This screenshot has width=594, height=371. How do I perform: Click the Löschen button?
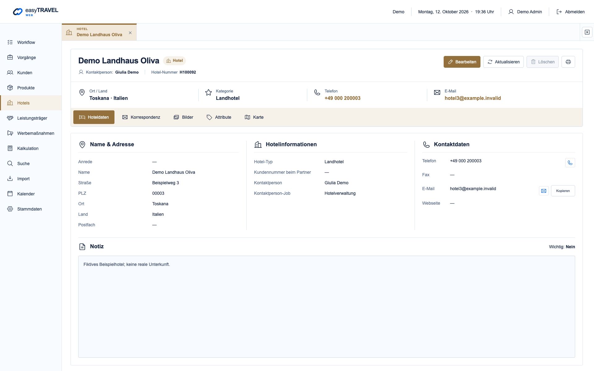point(543,62)
